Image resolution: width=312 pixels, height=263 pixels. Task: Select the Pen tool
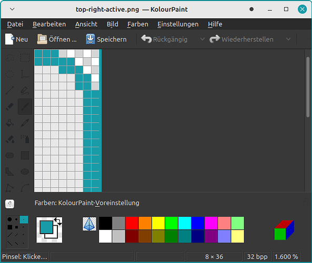tap(25, 90)
